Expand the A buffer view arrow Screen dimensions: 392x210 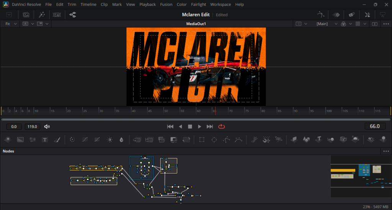coord(33,24)
